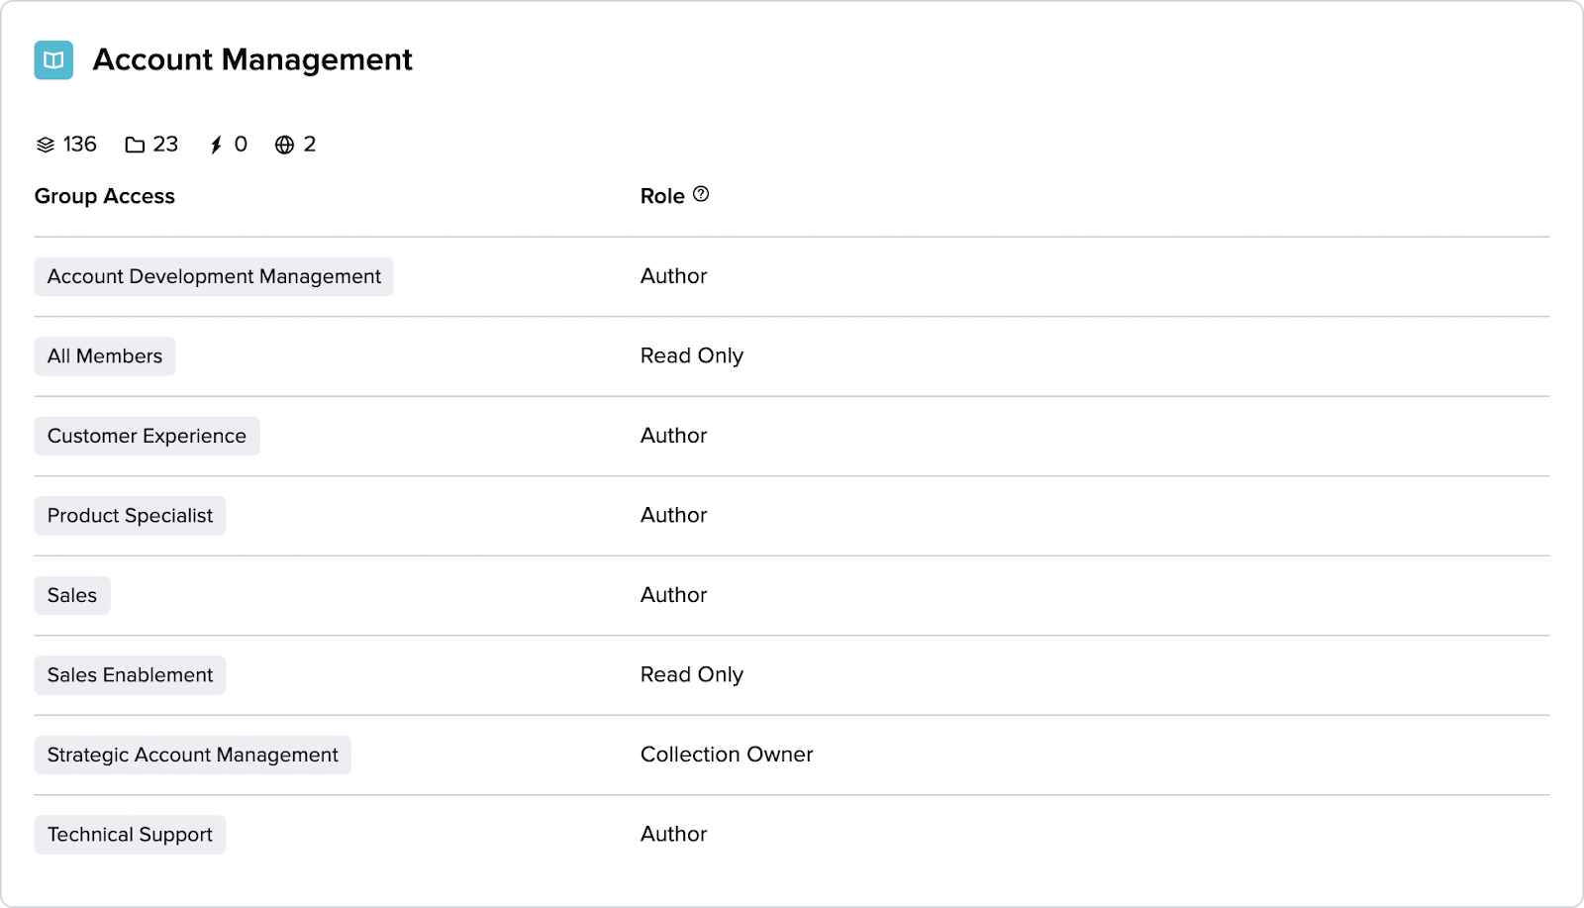1584x908 pixels.
Task: Click the Collection Owner role text
Action: [727, 755]
